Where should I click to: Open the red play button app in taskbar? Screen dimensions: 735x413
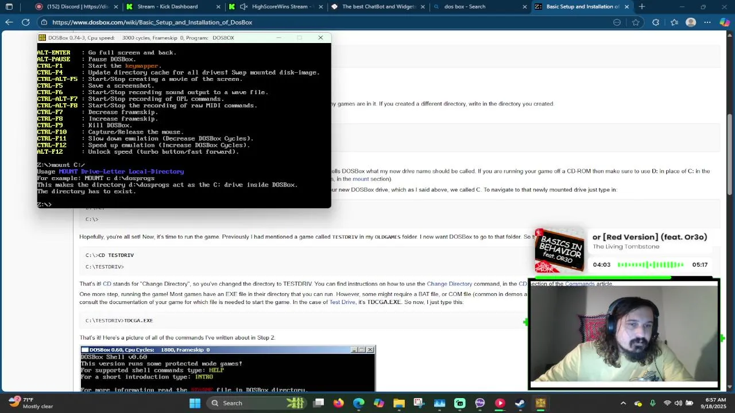[500, 403]
